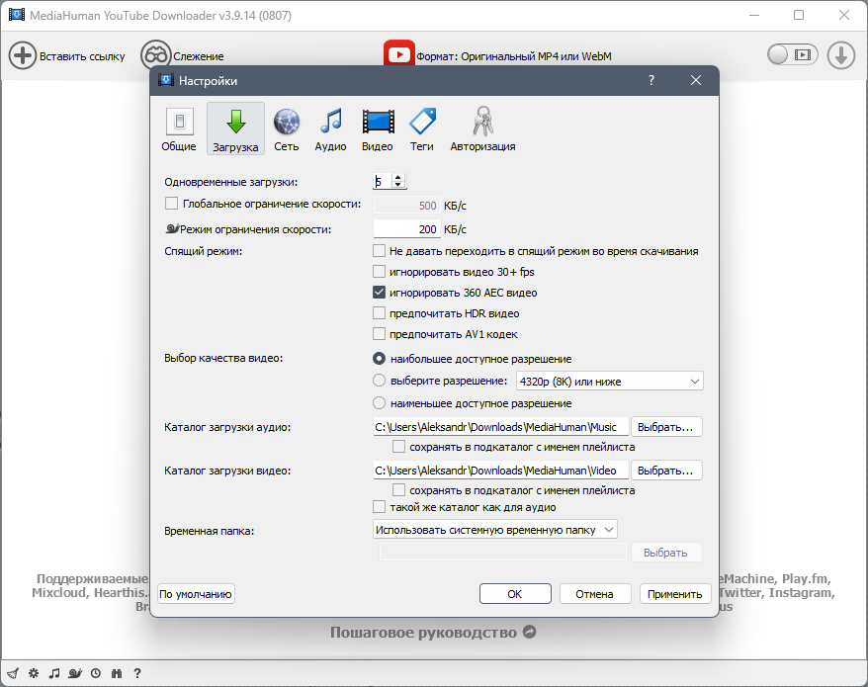Click the audio download folder path field
Image resolution: width=868 pixels, height=687 pixels.
coord(501,427)
